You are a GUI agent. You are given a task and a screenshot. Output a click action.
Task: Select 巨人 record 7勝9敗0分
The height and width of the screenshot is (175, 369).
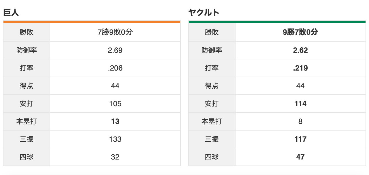115,32
